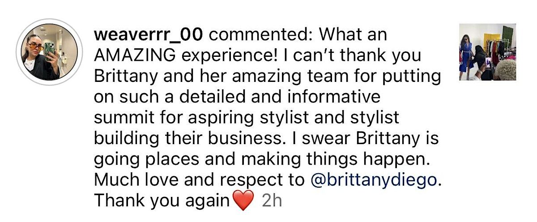
Task: Open weaverrr_00's profile picture
Action: tap(49, 52)
